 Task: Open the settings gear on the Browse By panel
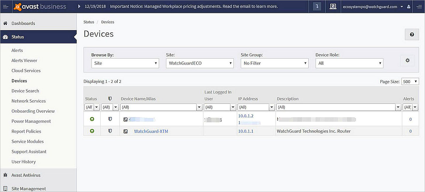[407, 60]
